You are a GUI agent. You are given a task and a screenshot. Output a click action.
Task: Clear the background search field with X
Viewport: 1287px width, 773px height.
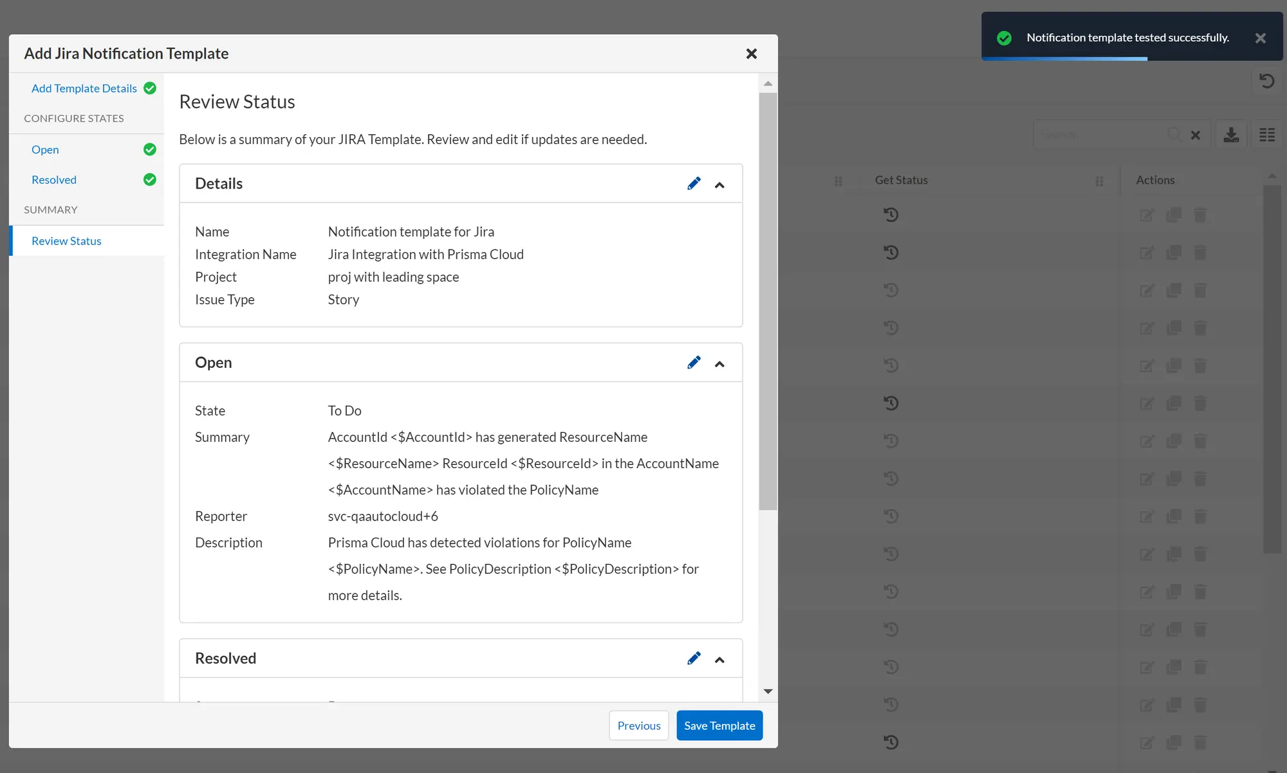(x=1195, y=135)
